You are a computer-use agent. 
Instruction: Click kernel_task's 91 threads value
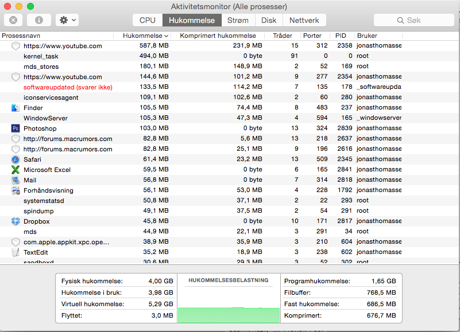[294, 56]
